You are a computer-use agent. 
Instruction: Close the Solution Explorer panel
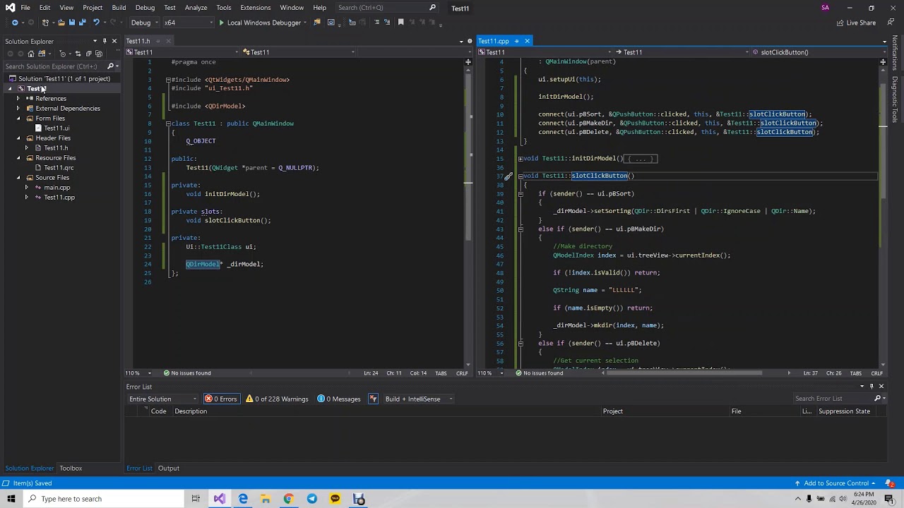coord(114,41)
